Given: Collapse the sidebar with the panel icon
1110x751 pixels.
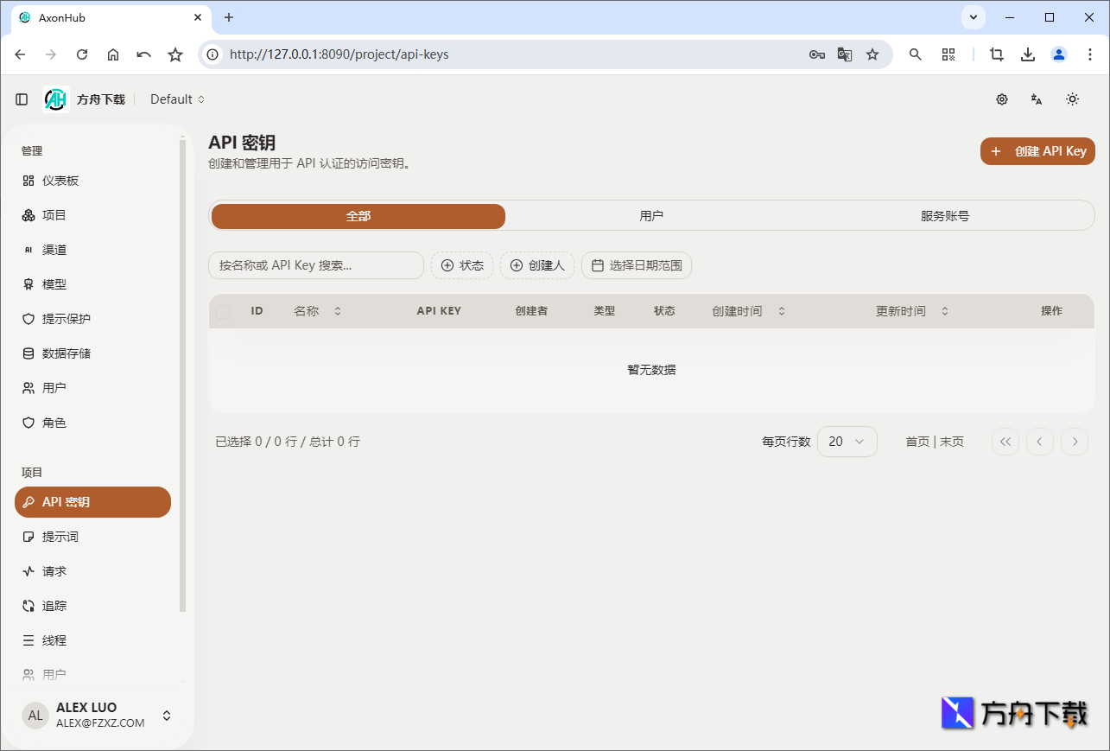Looking at the screenshot, I should point(21,99).
